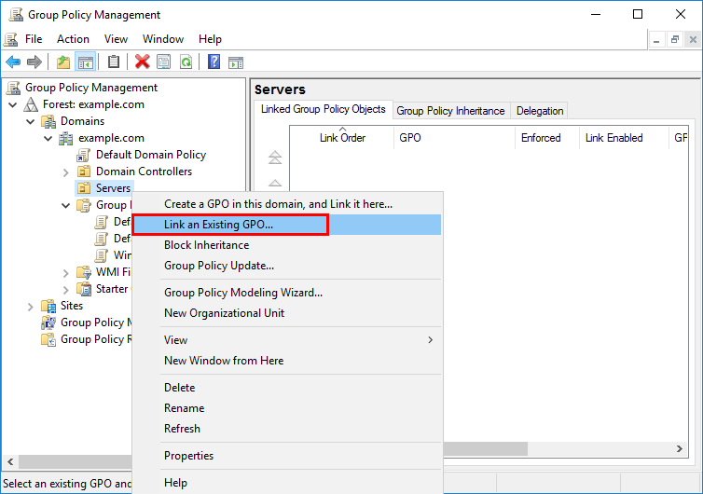Open the Help menu in menu bar
Viewport: 703px width, 494px height.
(x=210, y=39)
